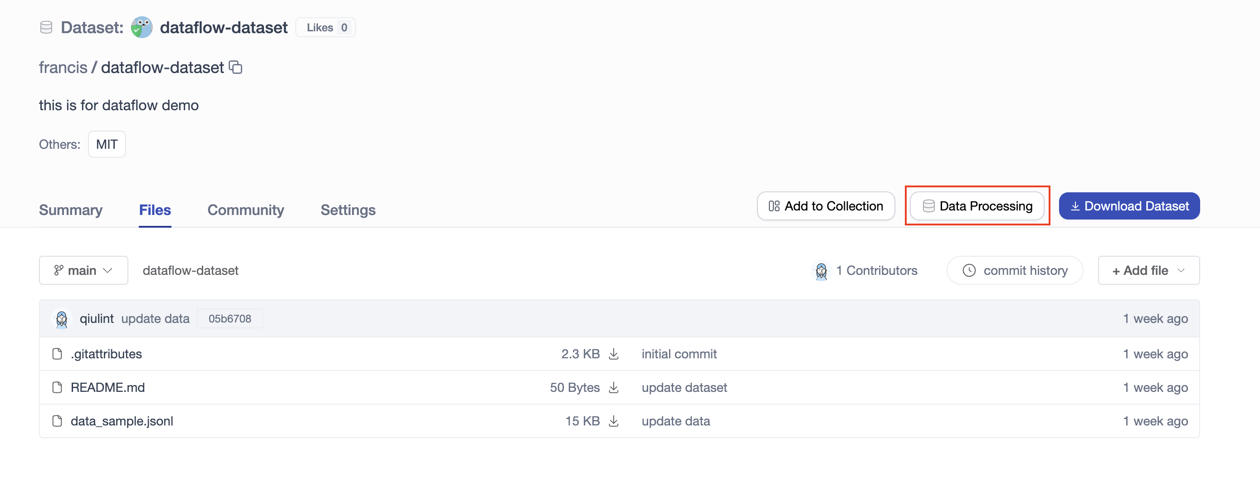The height and width of the screenshot is (498, 1260).
Task: Click the dataflow-dataset owl avatar
Action: 142,27
